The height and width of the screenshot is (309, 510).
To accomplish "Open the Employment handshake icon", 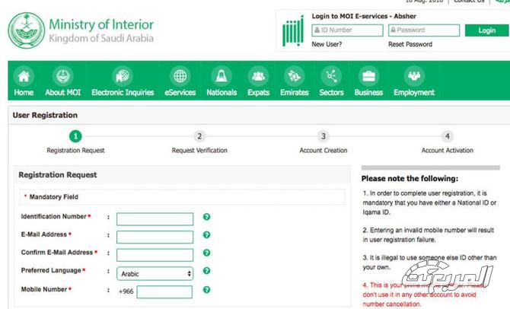I will 413,76.
